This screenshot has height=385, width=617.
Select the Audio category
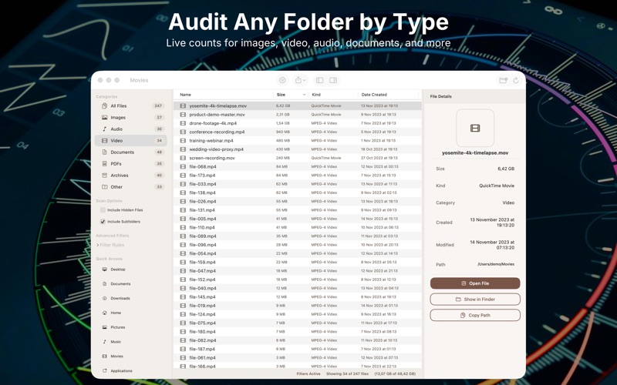tap(130, 129)
